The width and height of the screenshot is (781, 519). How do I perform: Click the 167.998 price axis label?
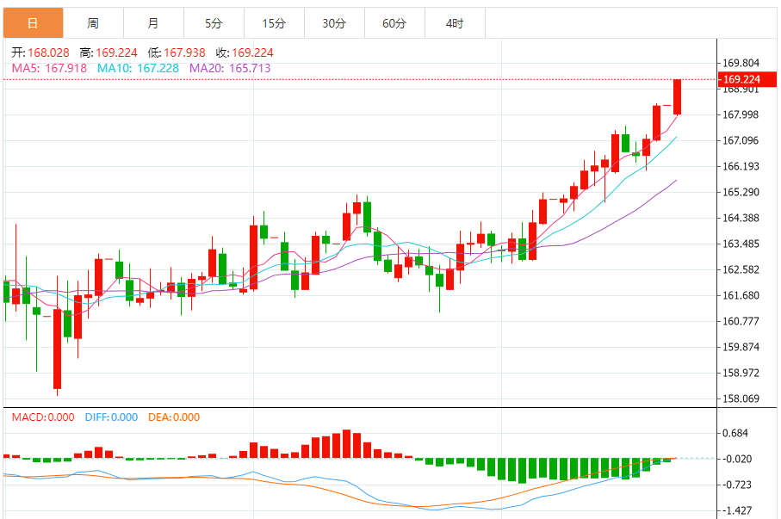[x=741, y=115]
